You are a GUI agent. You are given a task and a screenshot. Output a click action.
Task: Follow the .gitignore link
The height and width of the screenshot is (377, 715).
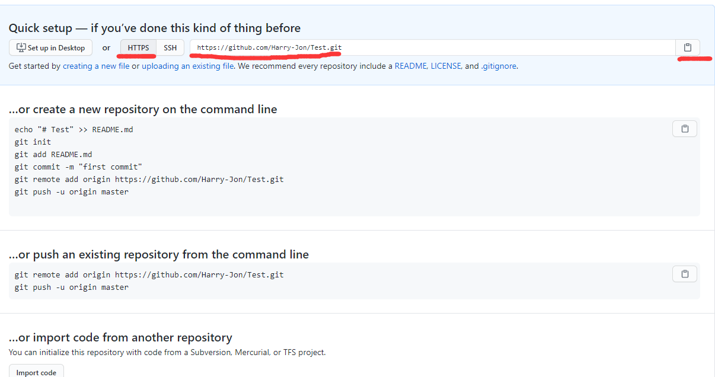pos(499,66)
